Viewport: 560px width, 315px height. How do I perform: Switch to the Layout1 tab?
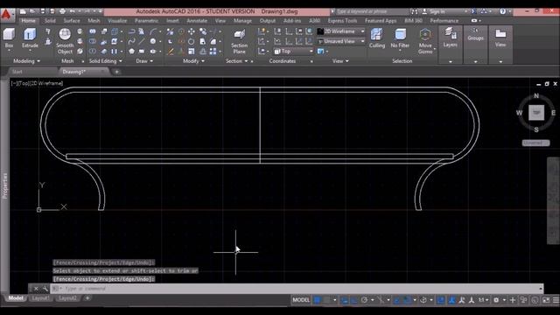click(x=40, y=298)
